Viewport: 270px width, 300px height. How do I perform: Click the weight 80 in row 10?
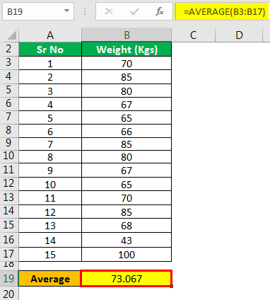pyautogui.click(x=127, y=157)
